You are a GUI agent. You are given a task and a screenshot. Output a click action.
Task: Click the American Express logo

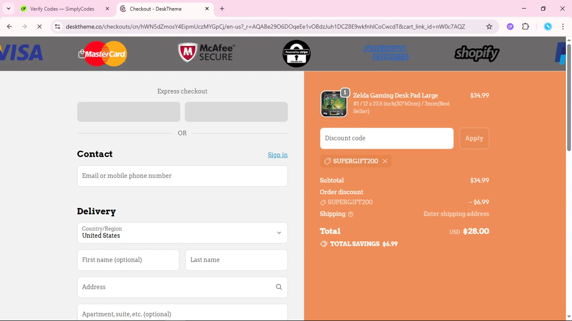(x=386, y=53)
